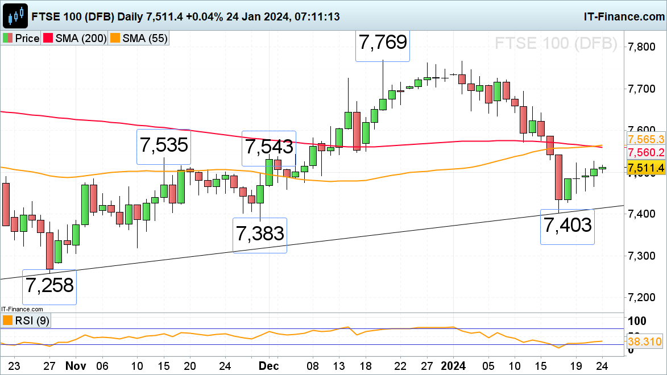The height and width of the screenshot is (375, 667).
Task: Click the 7,769 high price annotation
Action: (383, 43)
